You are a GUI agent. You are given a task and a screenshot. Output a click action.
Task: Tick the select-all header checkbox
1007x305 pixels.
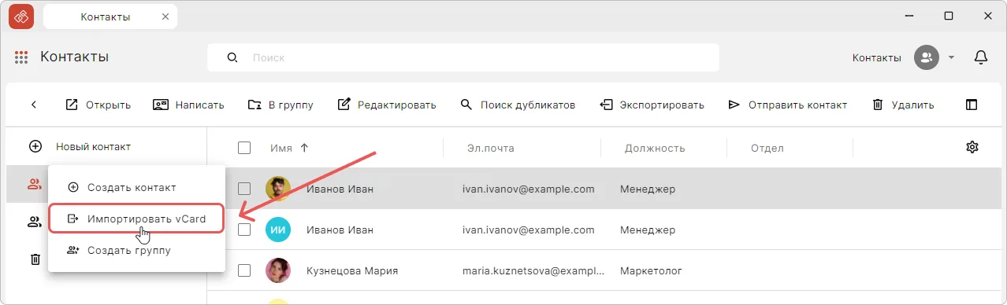click(x=244, y=148)
